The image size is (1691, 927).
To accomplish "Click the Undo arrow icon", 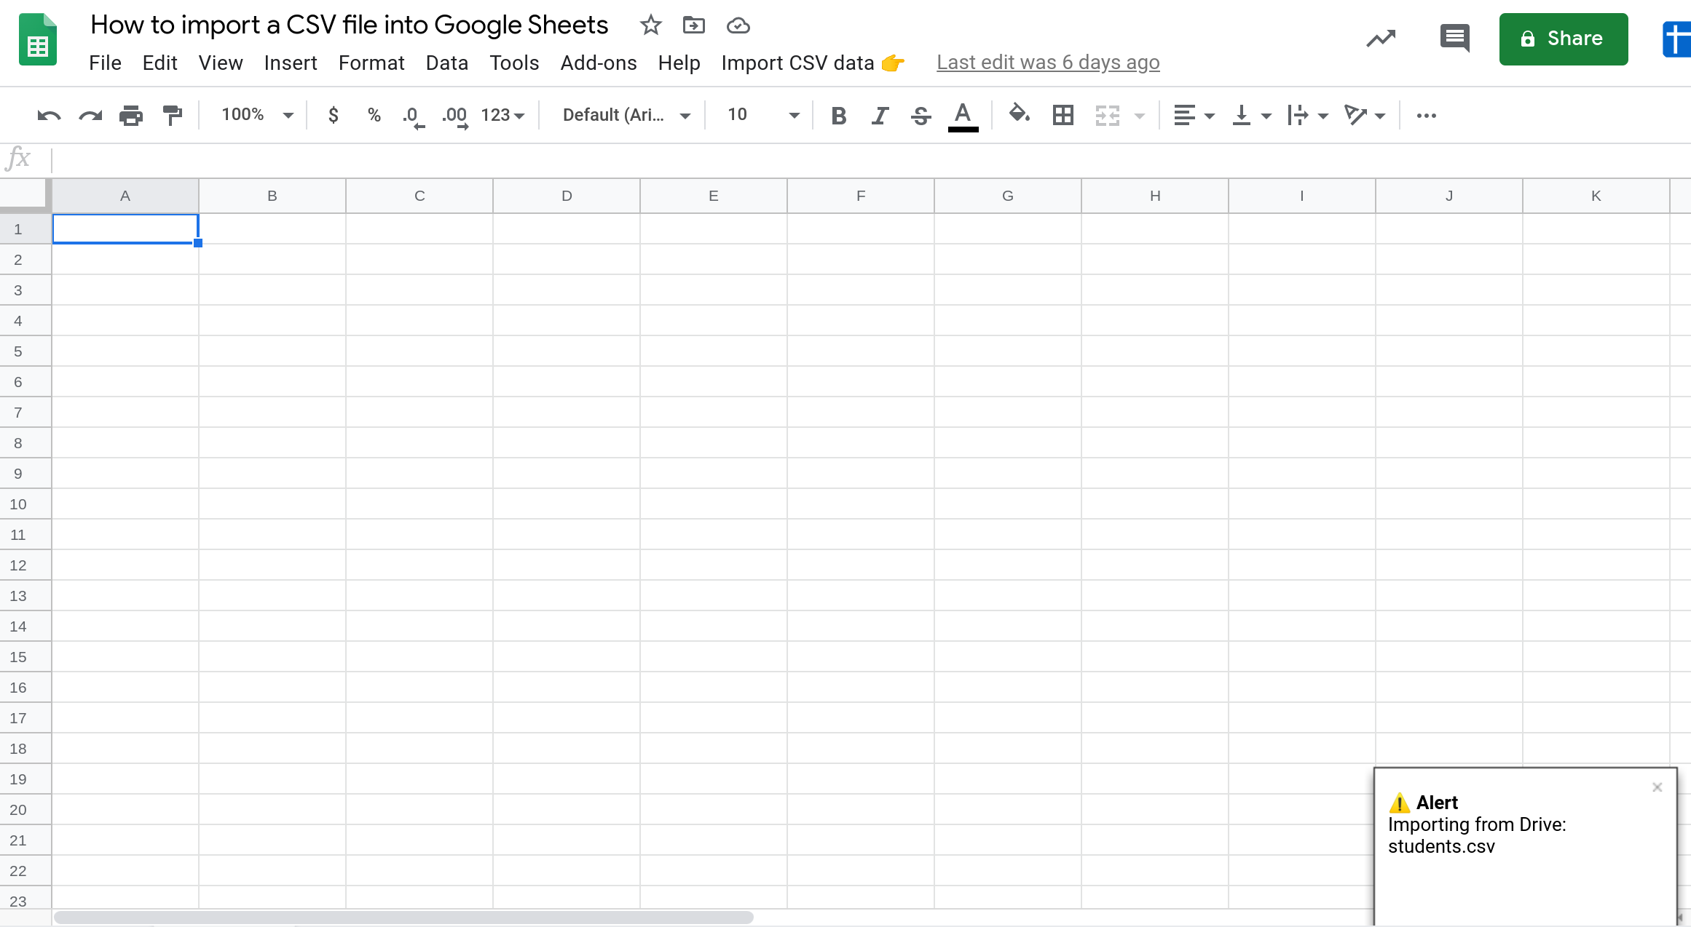I will pos(49,115).
